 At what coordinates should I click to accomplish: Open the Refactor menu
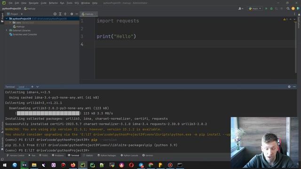(53, 3)
